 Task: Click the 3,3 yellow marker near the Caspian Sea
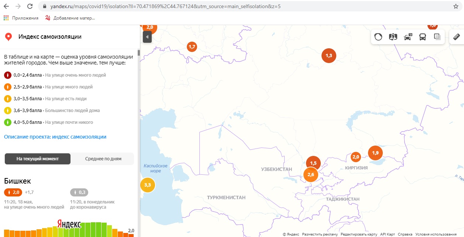coord(147,185)
